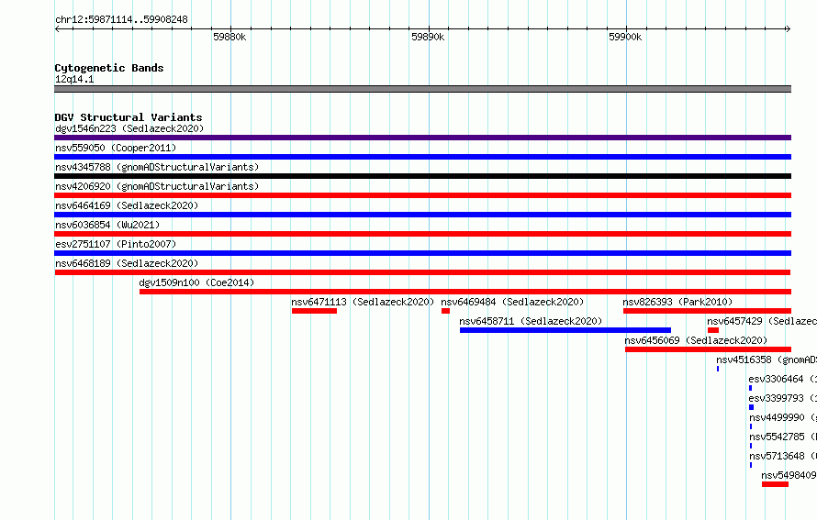Image resolution: width=817 pixels, height=520 pixels.
Task: Click the tiny blue nsv4516358 variant mark
Action: click(718, 369)
